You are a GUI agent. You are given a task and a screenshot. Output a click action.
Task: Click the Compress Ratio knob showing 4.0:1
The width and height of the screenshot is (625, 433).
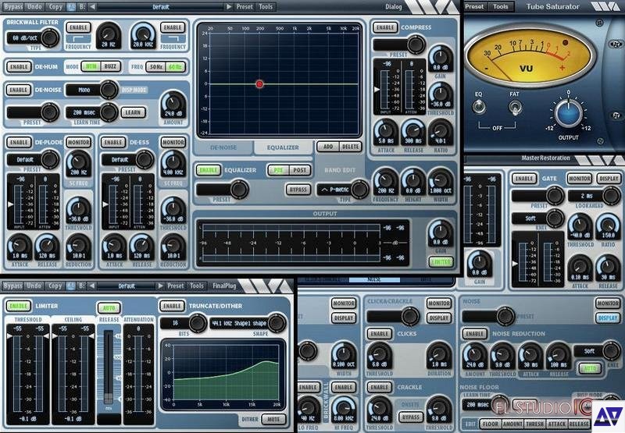point(441,132)
